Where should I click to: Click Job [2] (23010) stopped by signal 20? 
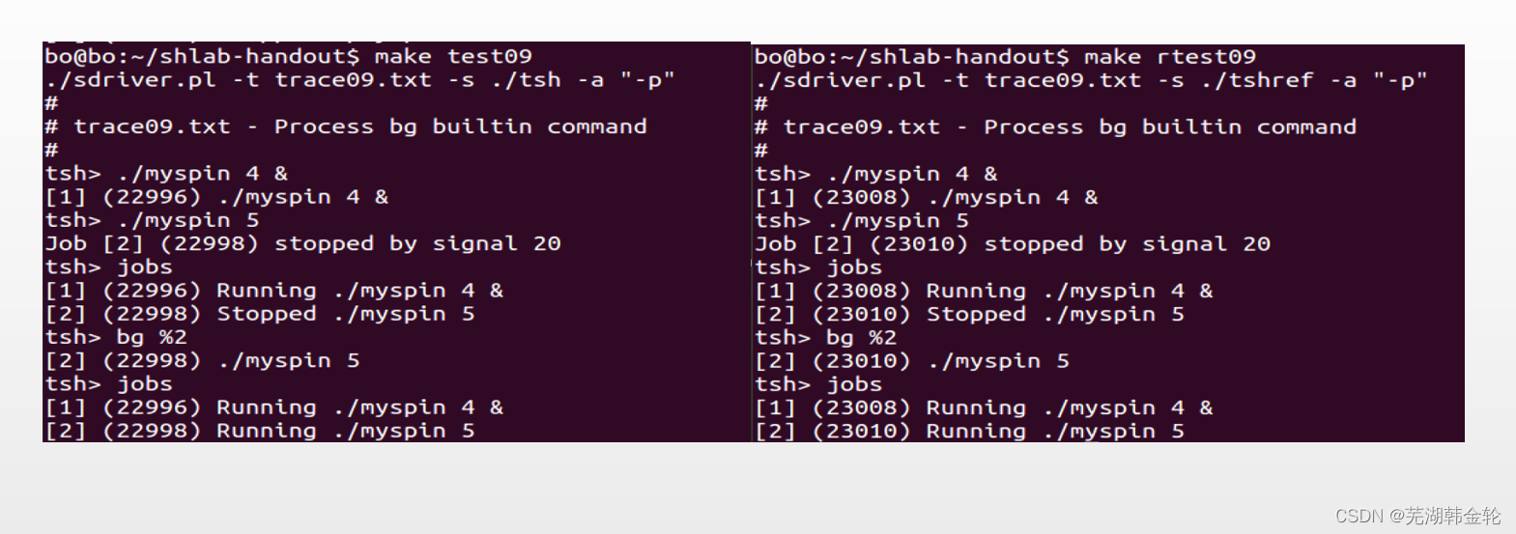click(x=1013, y=244)
